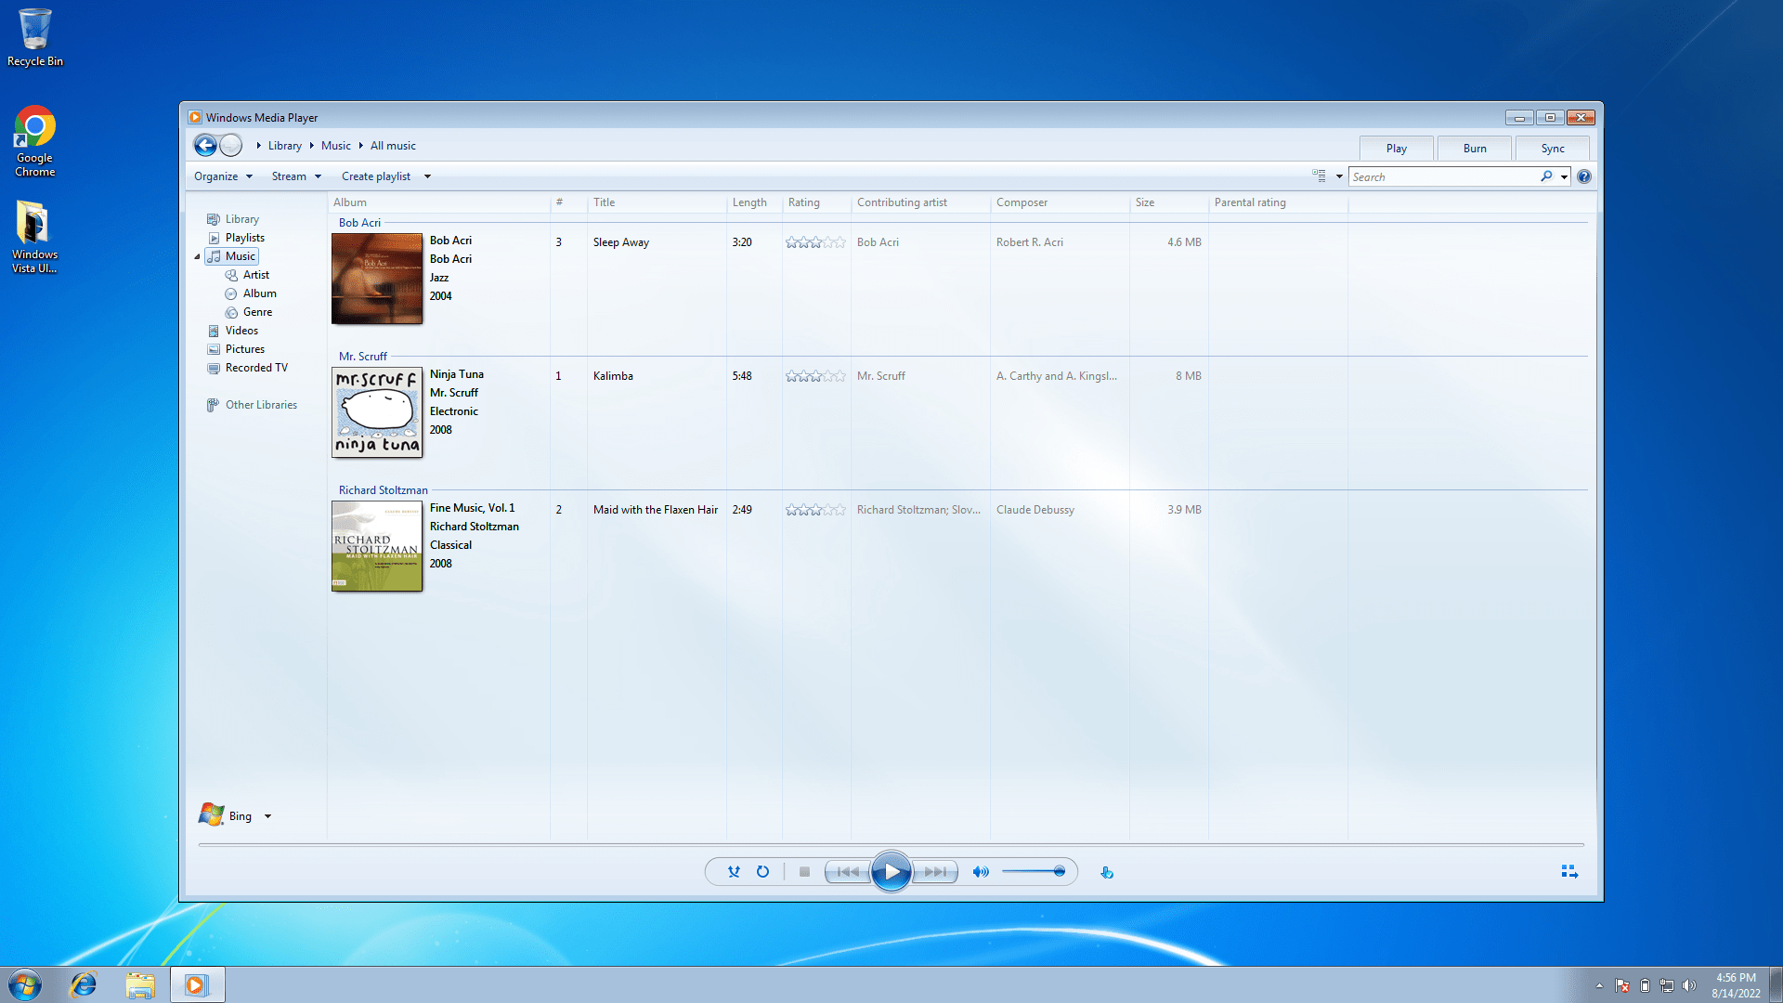Switch to Now Playing view
The image size is (1783, 1003).
pos(1568,871)
